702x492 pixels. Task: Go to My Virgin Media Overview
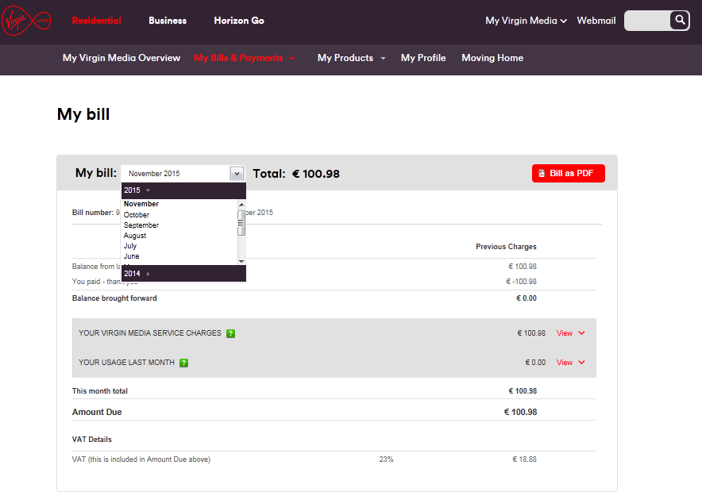[x=121, y=58]
